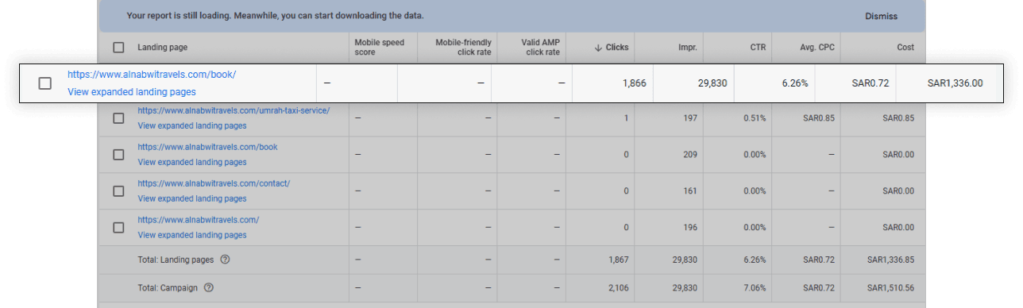Sort by the Cost column header
This screenshot has width=1023, height=308.
point(905,48)
